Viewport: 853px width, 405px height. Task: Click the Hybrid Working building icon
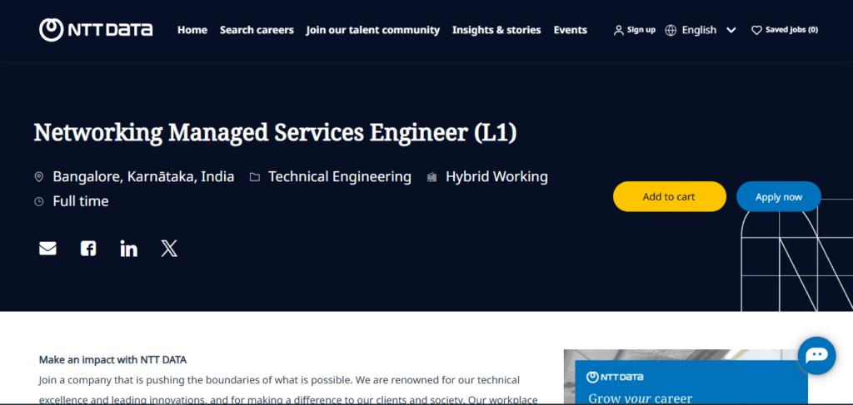click(432, 177)
